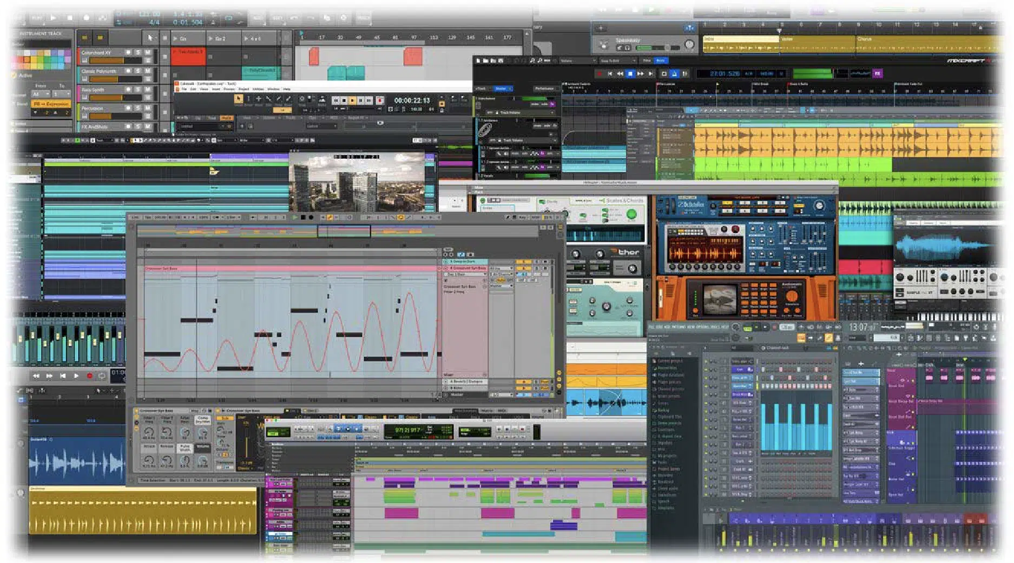
Task: Select the Erase tool in Cakewalk
Action: click(289, 99)
